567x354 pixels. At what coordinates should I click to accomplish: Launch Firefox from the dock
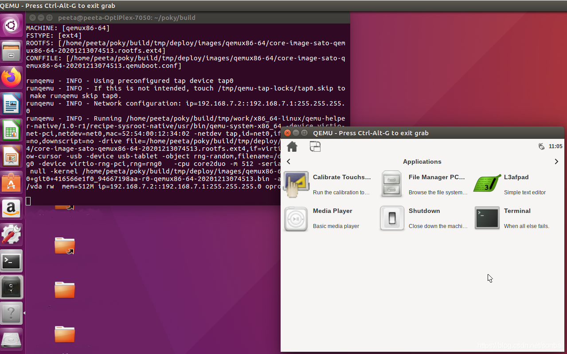12,78
